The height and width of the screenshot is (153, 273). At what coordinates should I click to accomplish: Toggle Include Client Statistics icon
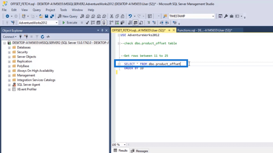[123, 23]
